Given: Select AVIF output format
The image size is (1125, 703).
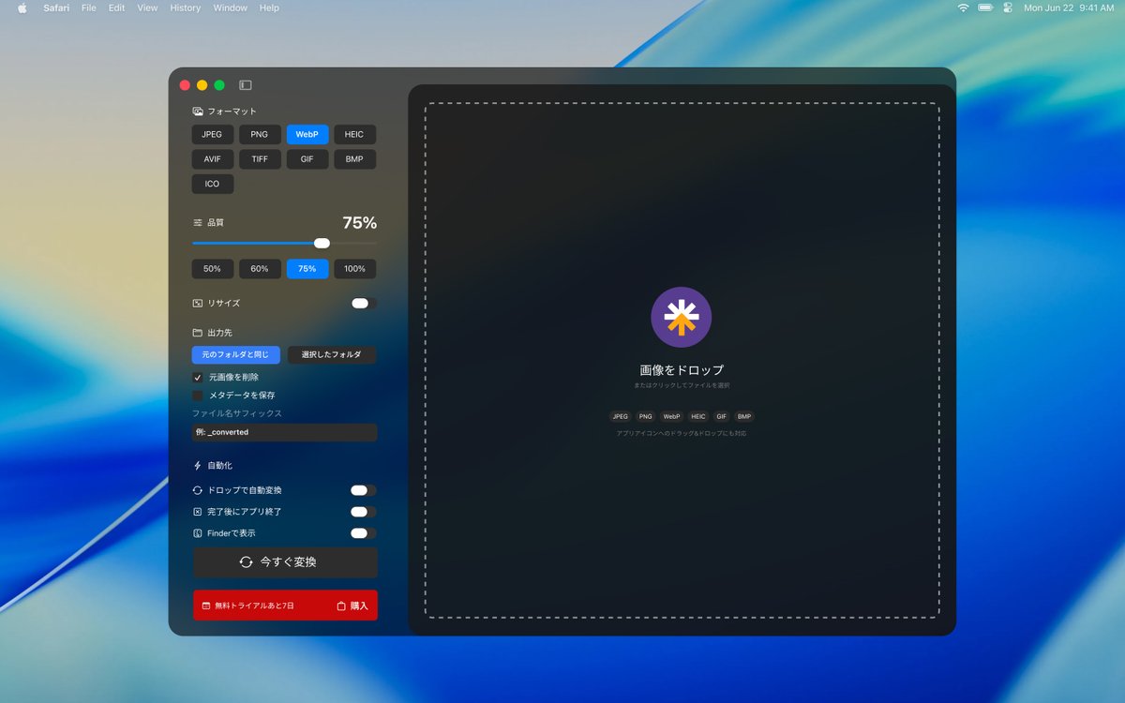Looking at the screenshot, I should click(x=213, y=159).
